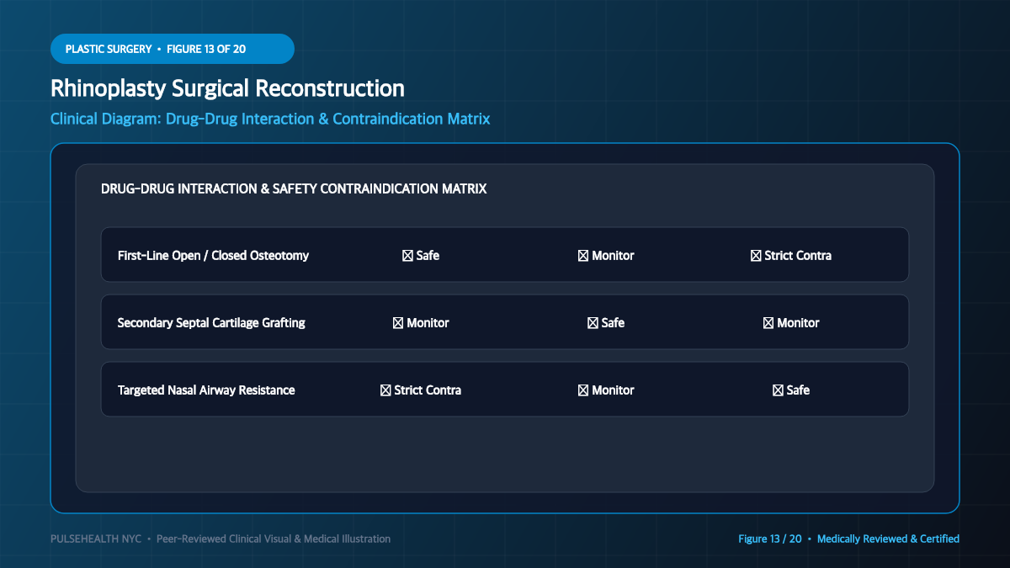Toggle Monitor checkbox in Targeted Nasal Airway Resistance row
This screenshot has height=568, width=1010.
pos(583,390)
